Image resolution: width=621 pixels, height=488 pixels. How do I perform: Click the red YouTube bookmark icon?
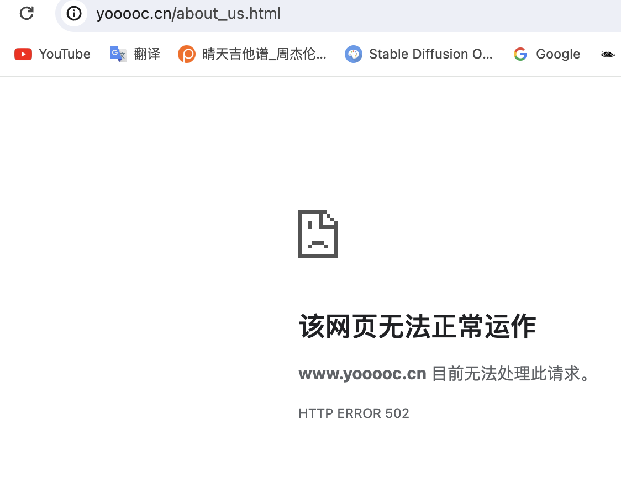pos(23,54)
